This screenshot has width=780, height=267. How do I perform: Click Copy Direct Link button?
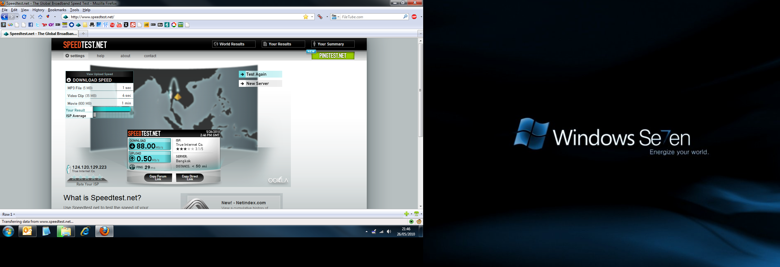[190, 178]
